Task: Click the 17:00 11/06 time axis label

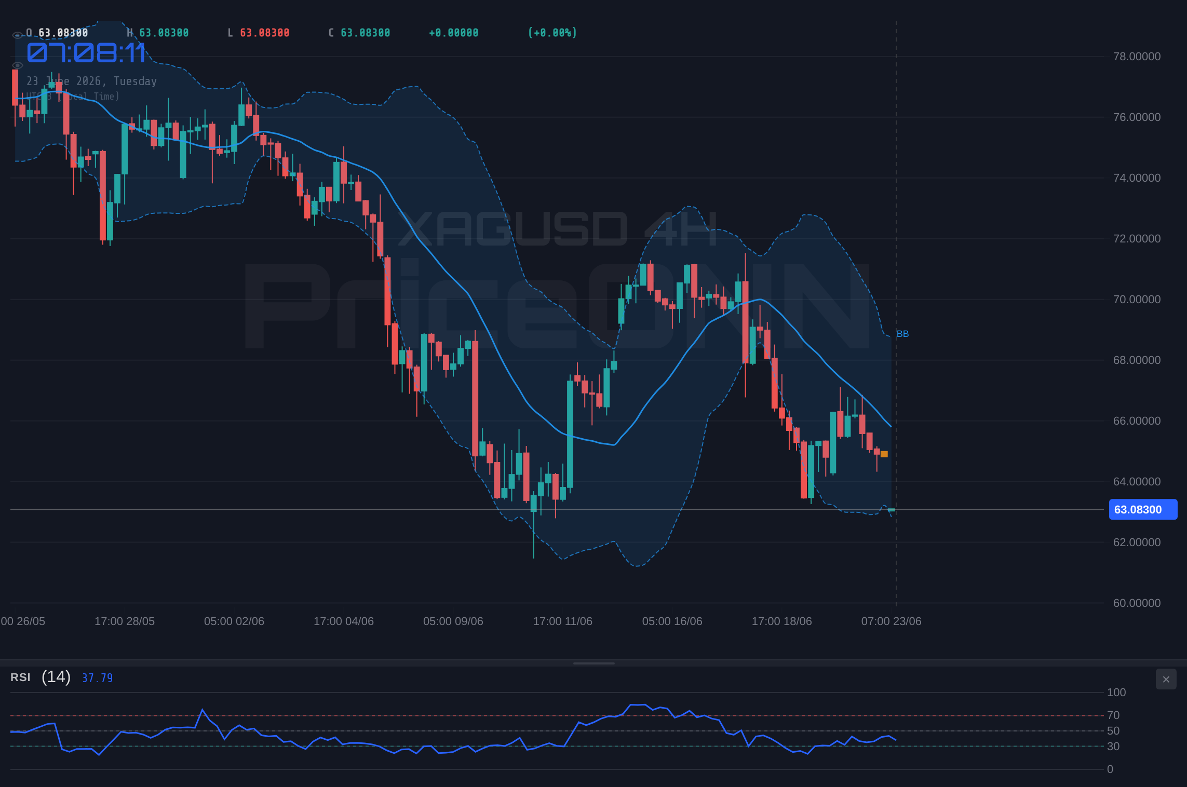Action: 563,621
